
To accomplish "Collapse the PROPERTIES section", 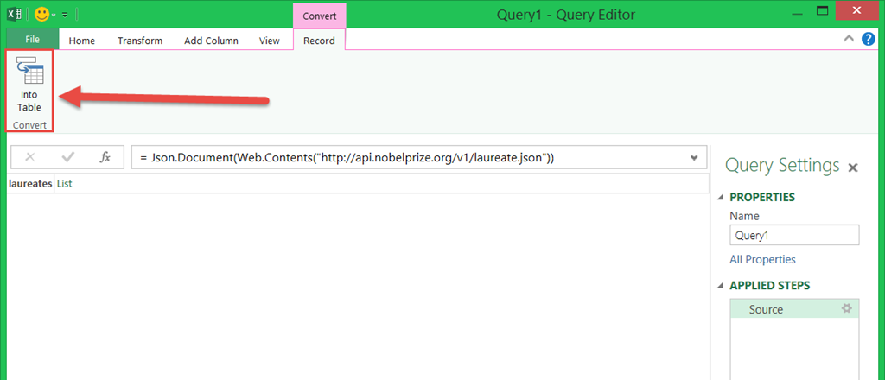I will coord(721,197).
